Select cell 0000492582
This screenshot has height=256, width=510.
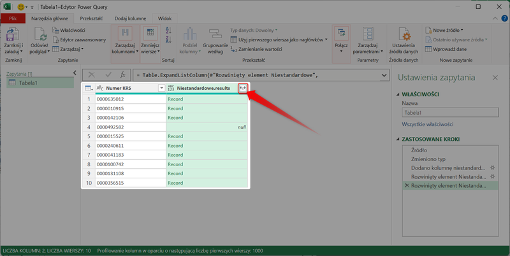point(131,127)
